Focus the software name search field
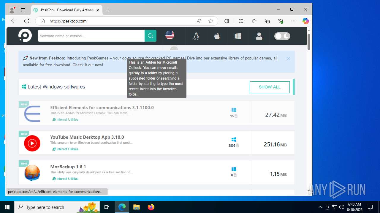The image size is (380, 213). pos(91,36)
